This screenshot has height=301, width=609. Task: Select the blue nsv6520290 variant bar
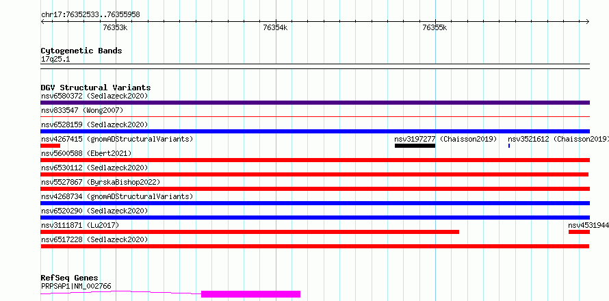pyautogui.click(x=315, y=218)
